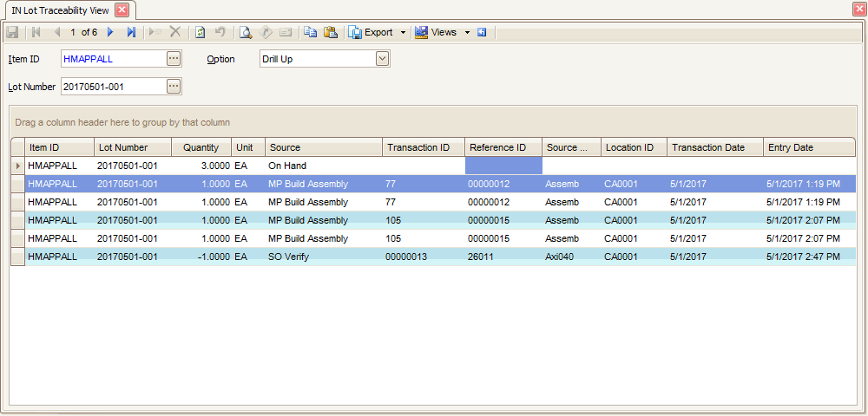Open the Item ID lookup ellipsis button
Image resolution: width=868 pixels, height=416 pixels.
[x=173, y=58]
